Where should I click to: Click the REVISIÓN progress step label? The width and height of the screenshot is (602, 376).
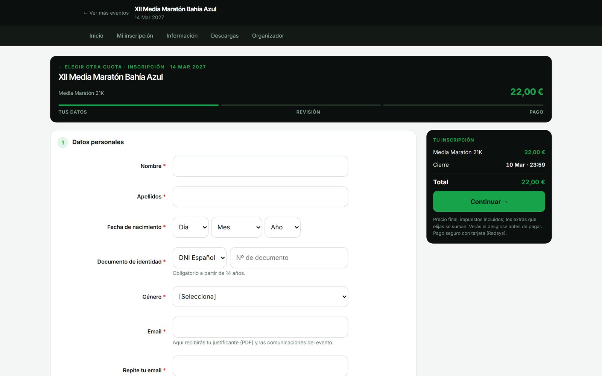308,112
